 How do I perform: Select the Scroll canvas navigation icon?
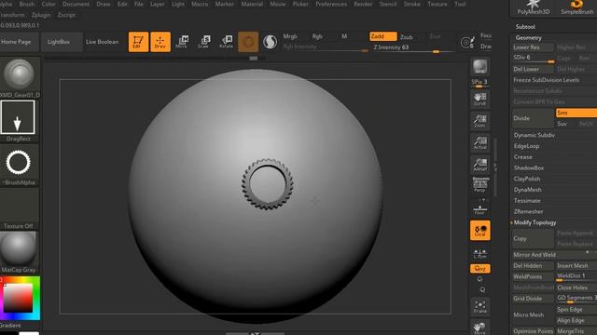click(480, 99)
